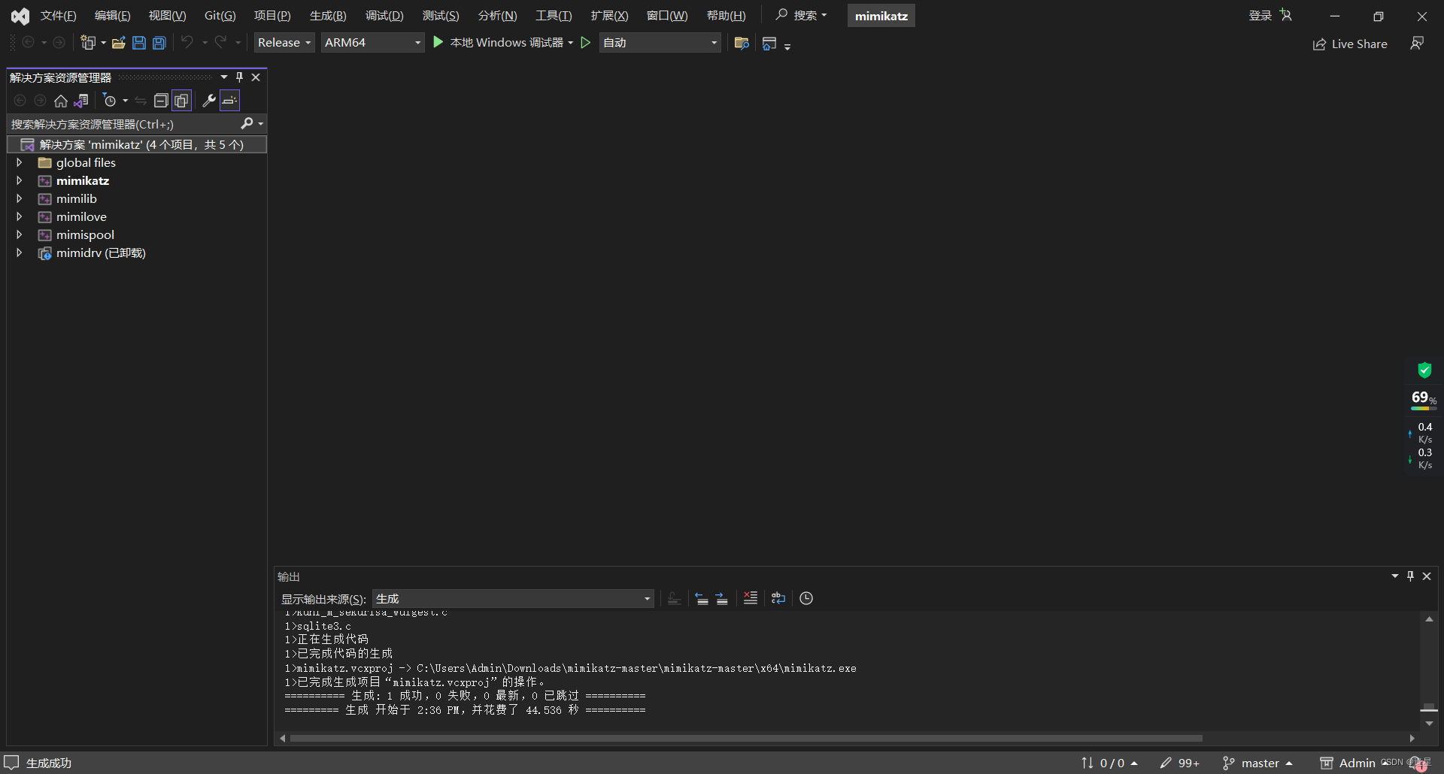The height and width of the screenshot is (774, 1444).
Task: Save the current file with the single disk icon
Action: coord(139,43)
